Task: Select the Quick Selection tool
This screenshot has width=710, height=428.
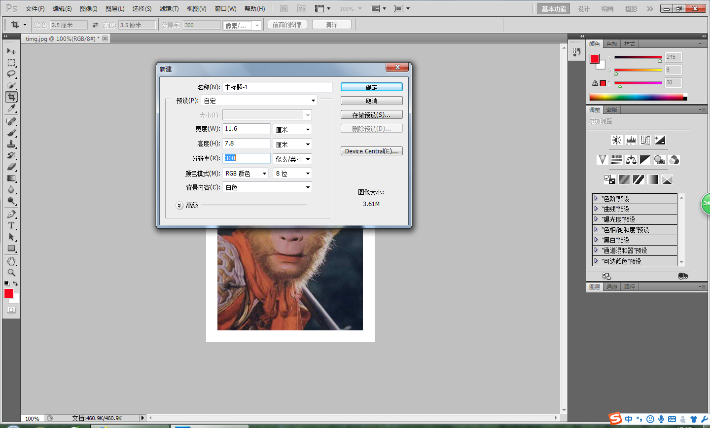Action: [x=11, y=85]
